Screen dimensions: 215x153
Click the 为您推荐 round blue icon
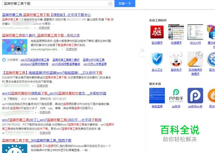(x=4, y=60)
